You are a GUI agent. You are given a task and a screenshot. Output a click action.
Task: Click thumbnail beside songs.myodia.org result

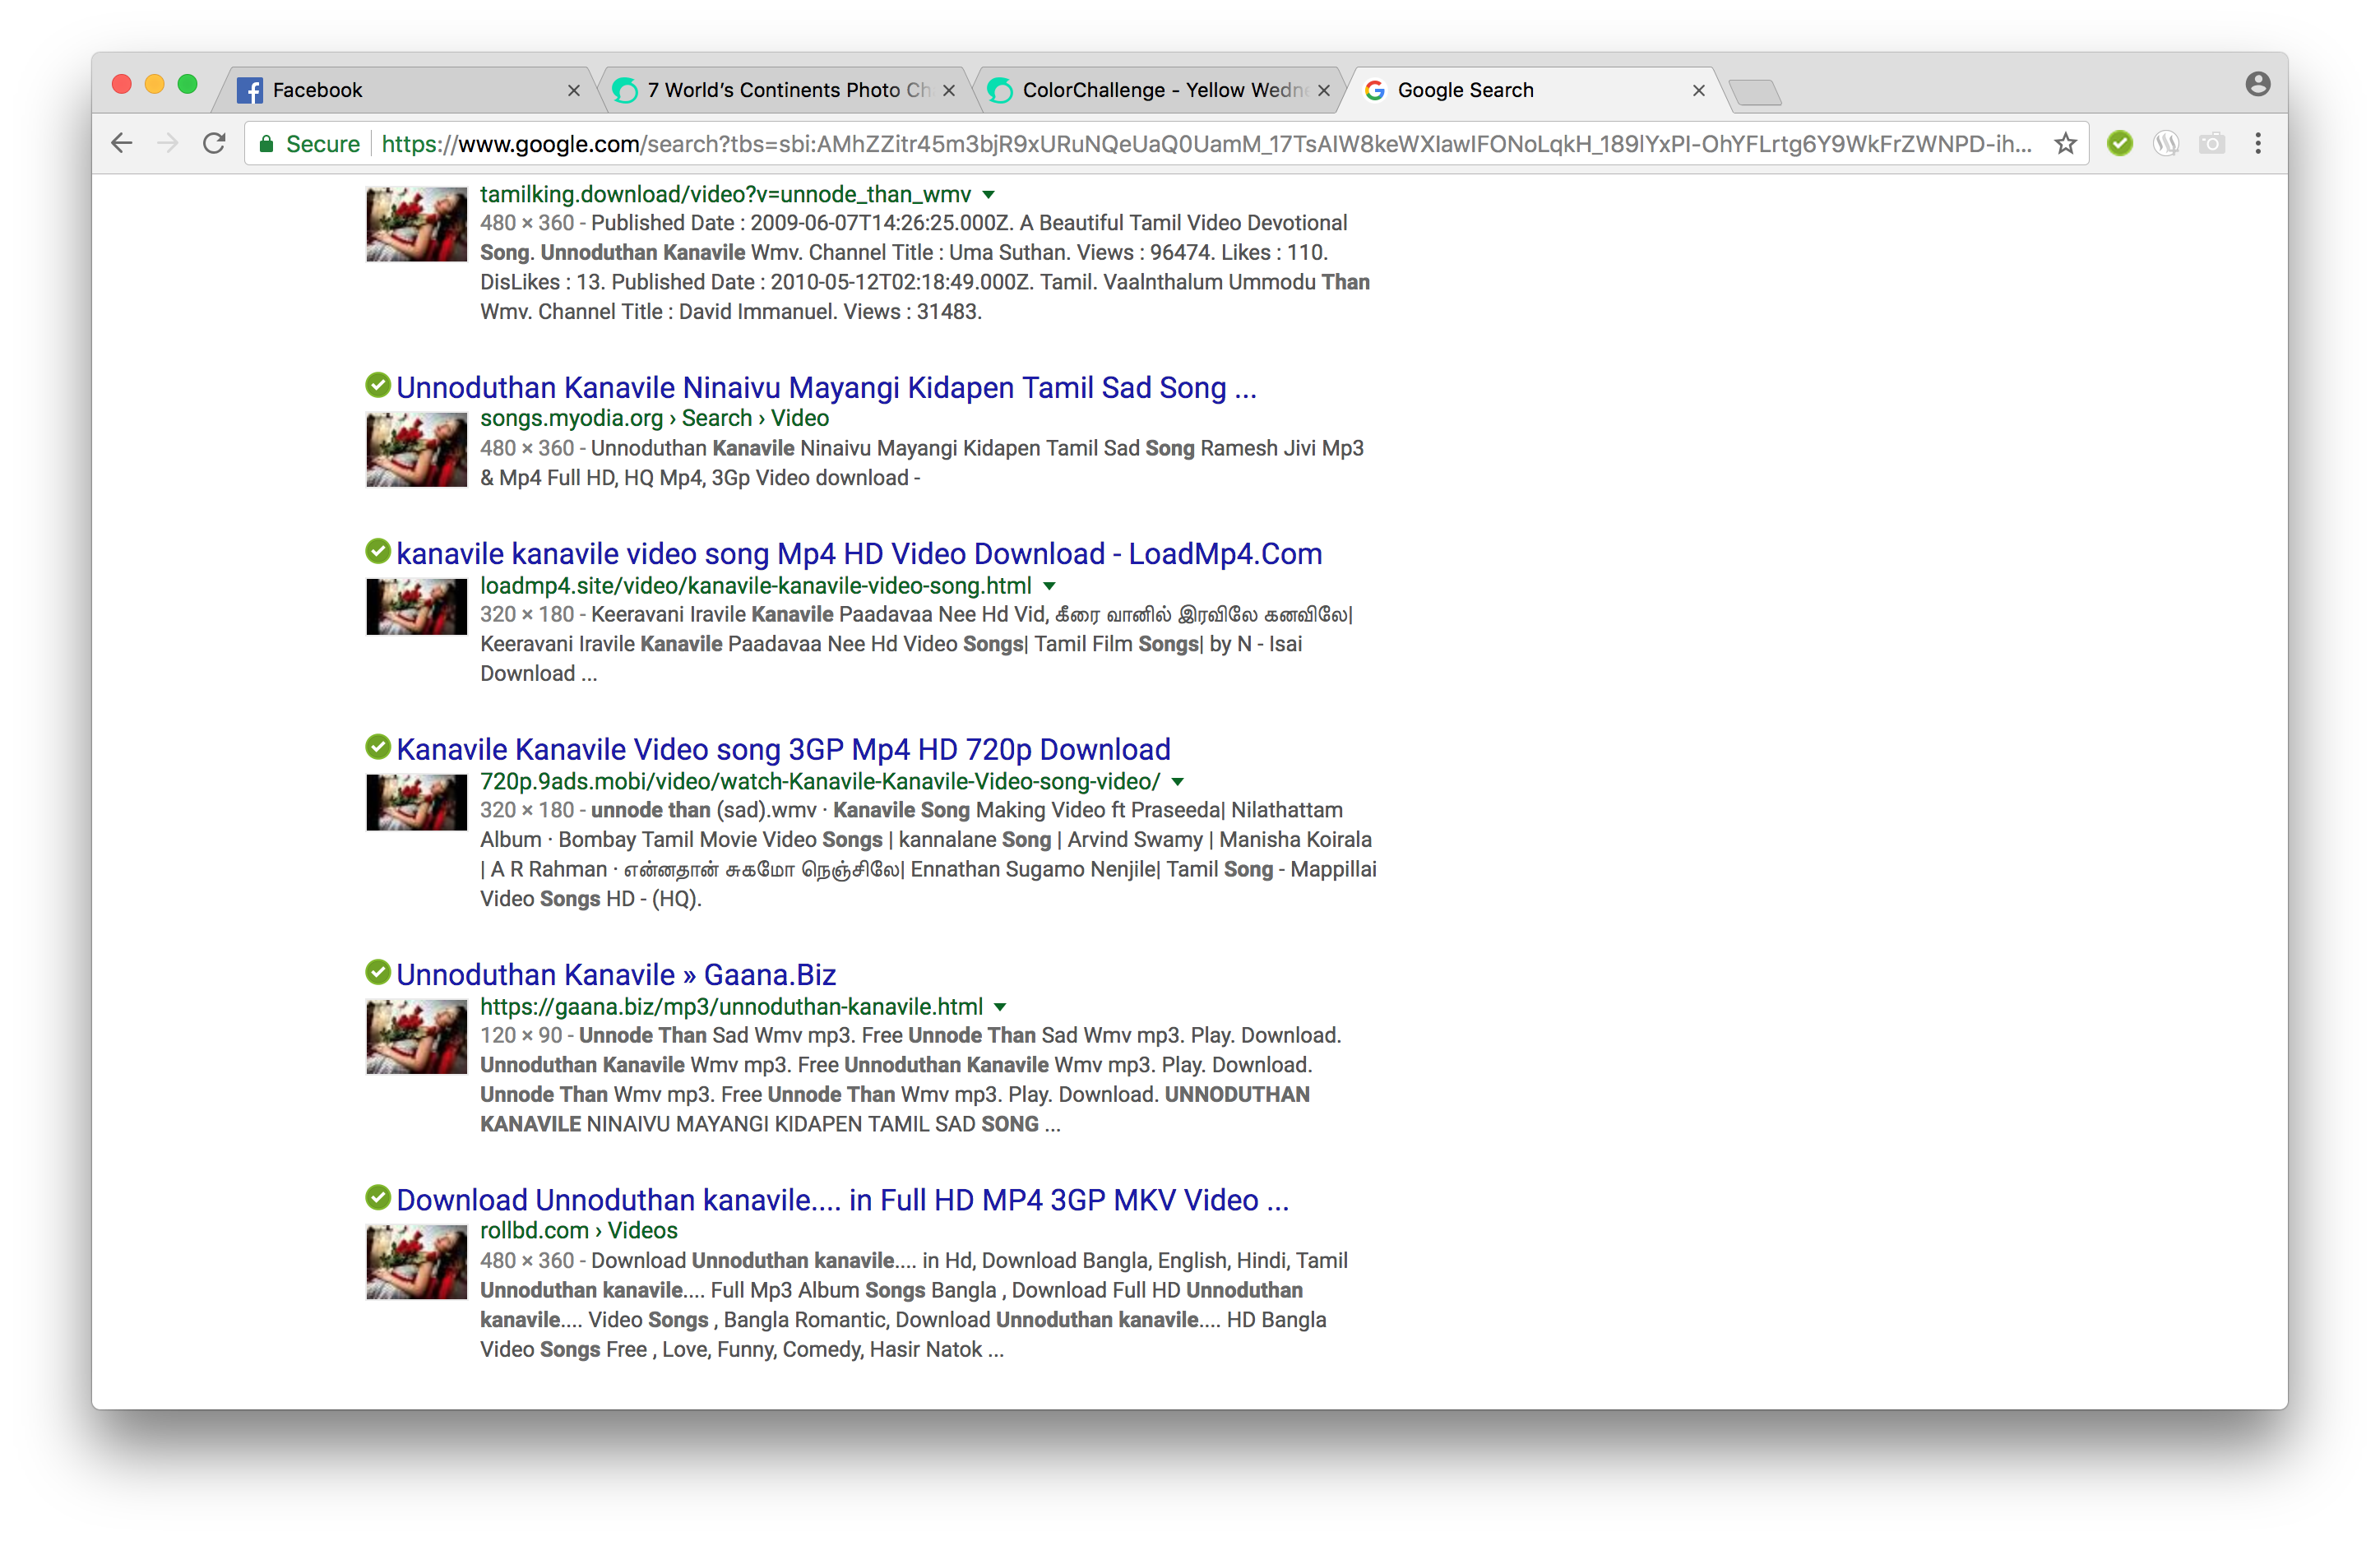coord(416,450)
